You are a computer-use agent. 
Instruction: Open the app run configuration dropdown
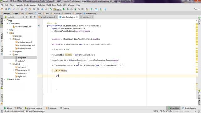click(x=57, y=9)
